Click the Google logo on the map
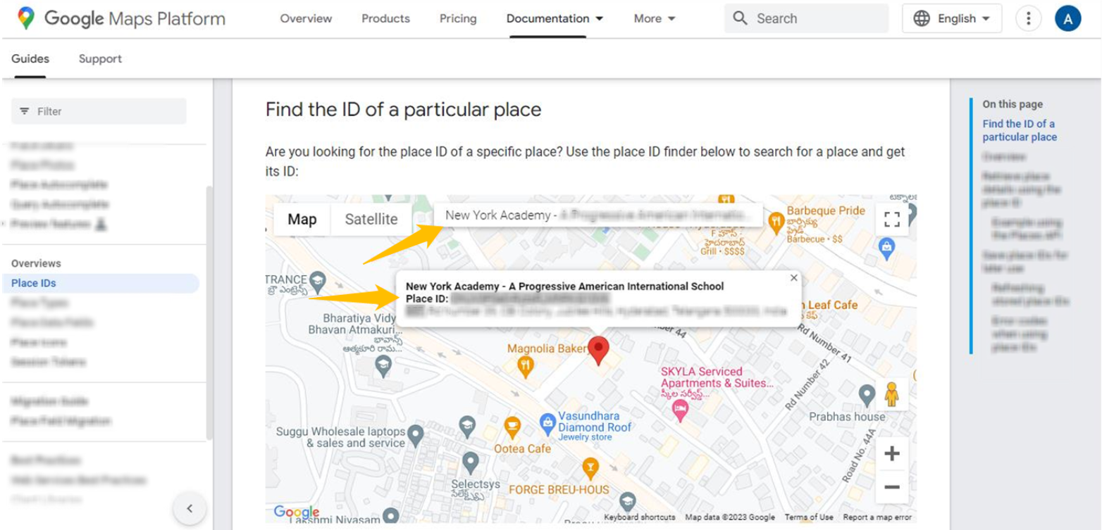The width and height of the screenshot is (1102, 530). 297,512
